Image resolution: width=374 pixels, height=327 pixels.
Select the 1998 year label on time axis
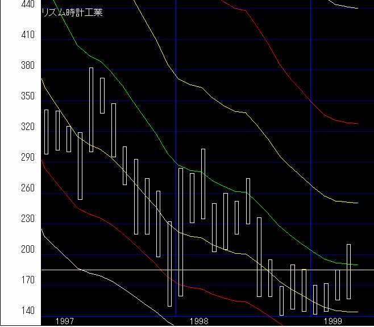pos(200,321)
